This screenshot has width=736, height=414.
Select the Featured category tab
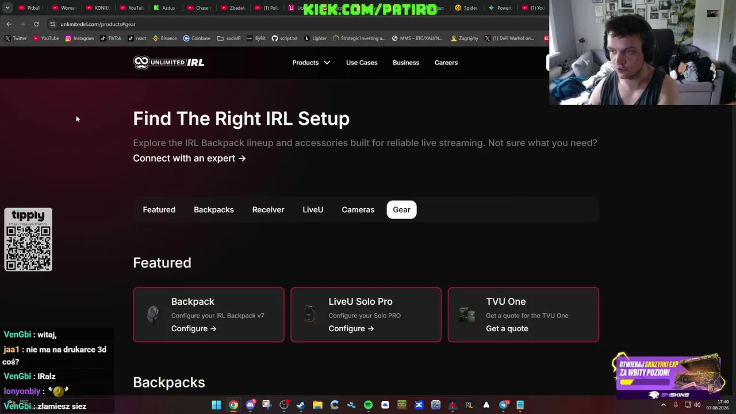[159, 210]
